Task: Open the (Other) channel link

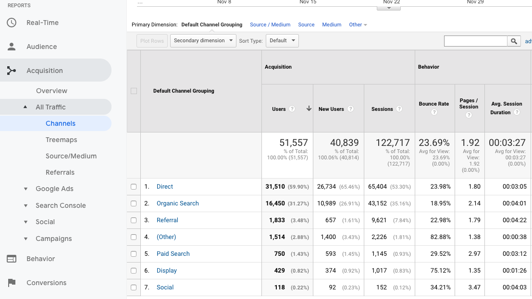Action: coord(166,237)
